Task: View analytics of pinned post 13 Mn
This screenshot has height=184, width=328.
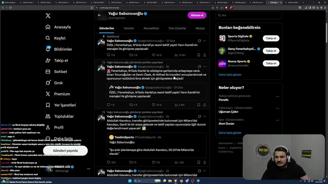Action: (x=180, y=55)
